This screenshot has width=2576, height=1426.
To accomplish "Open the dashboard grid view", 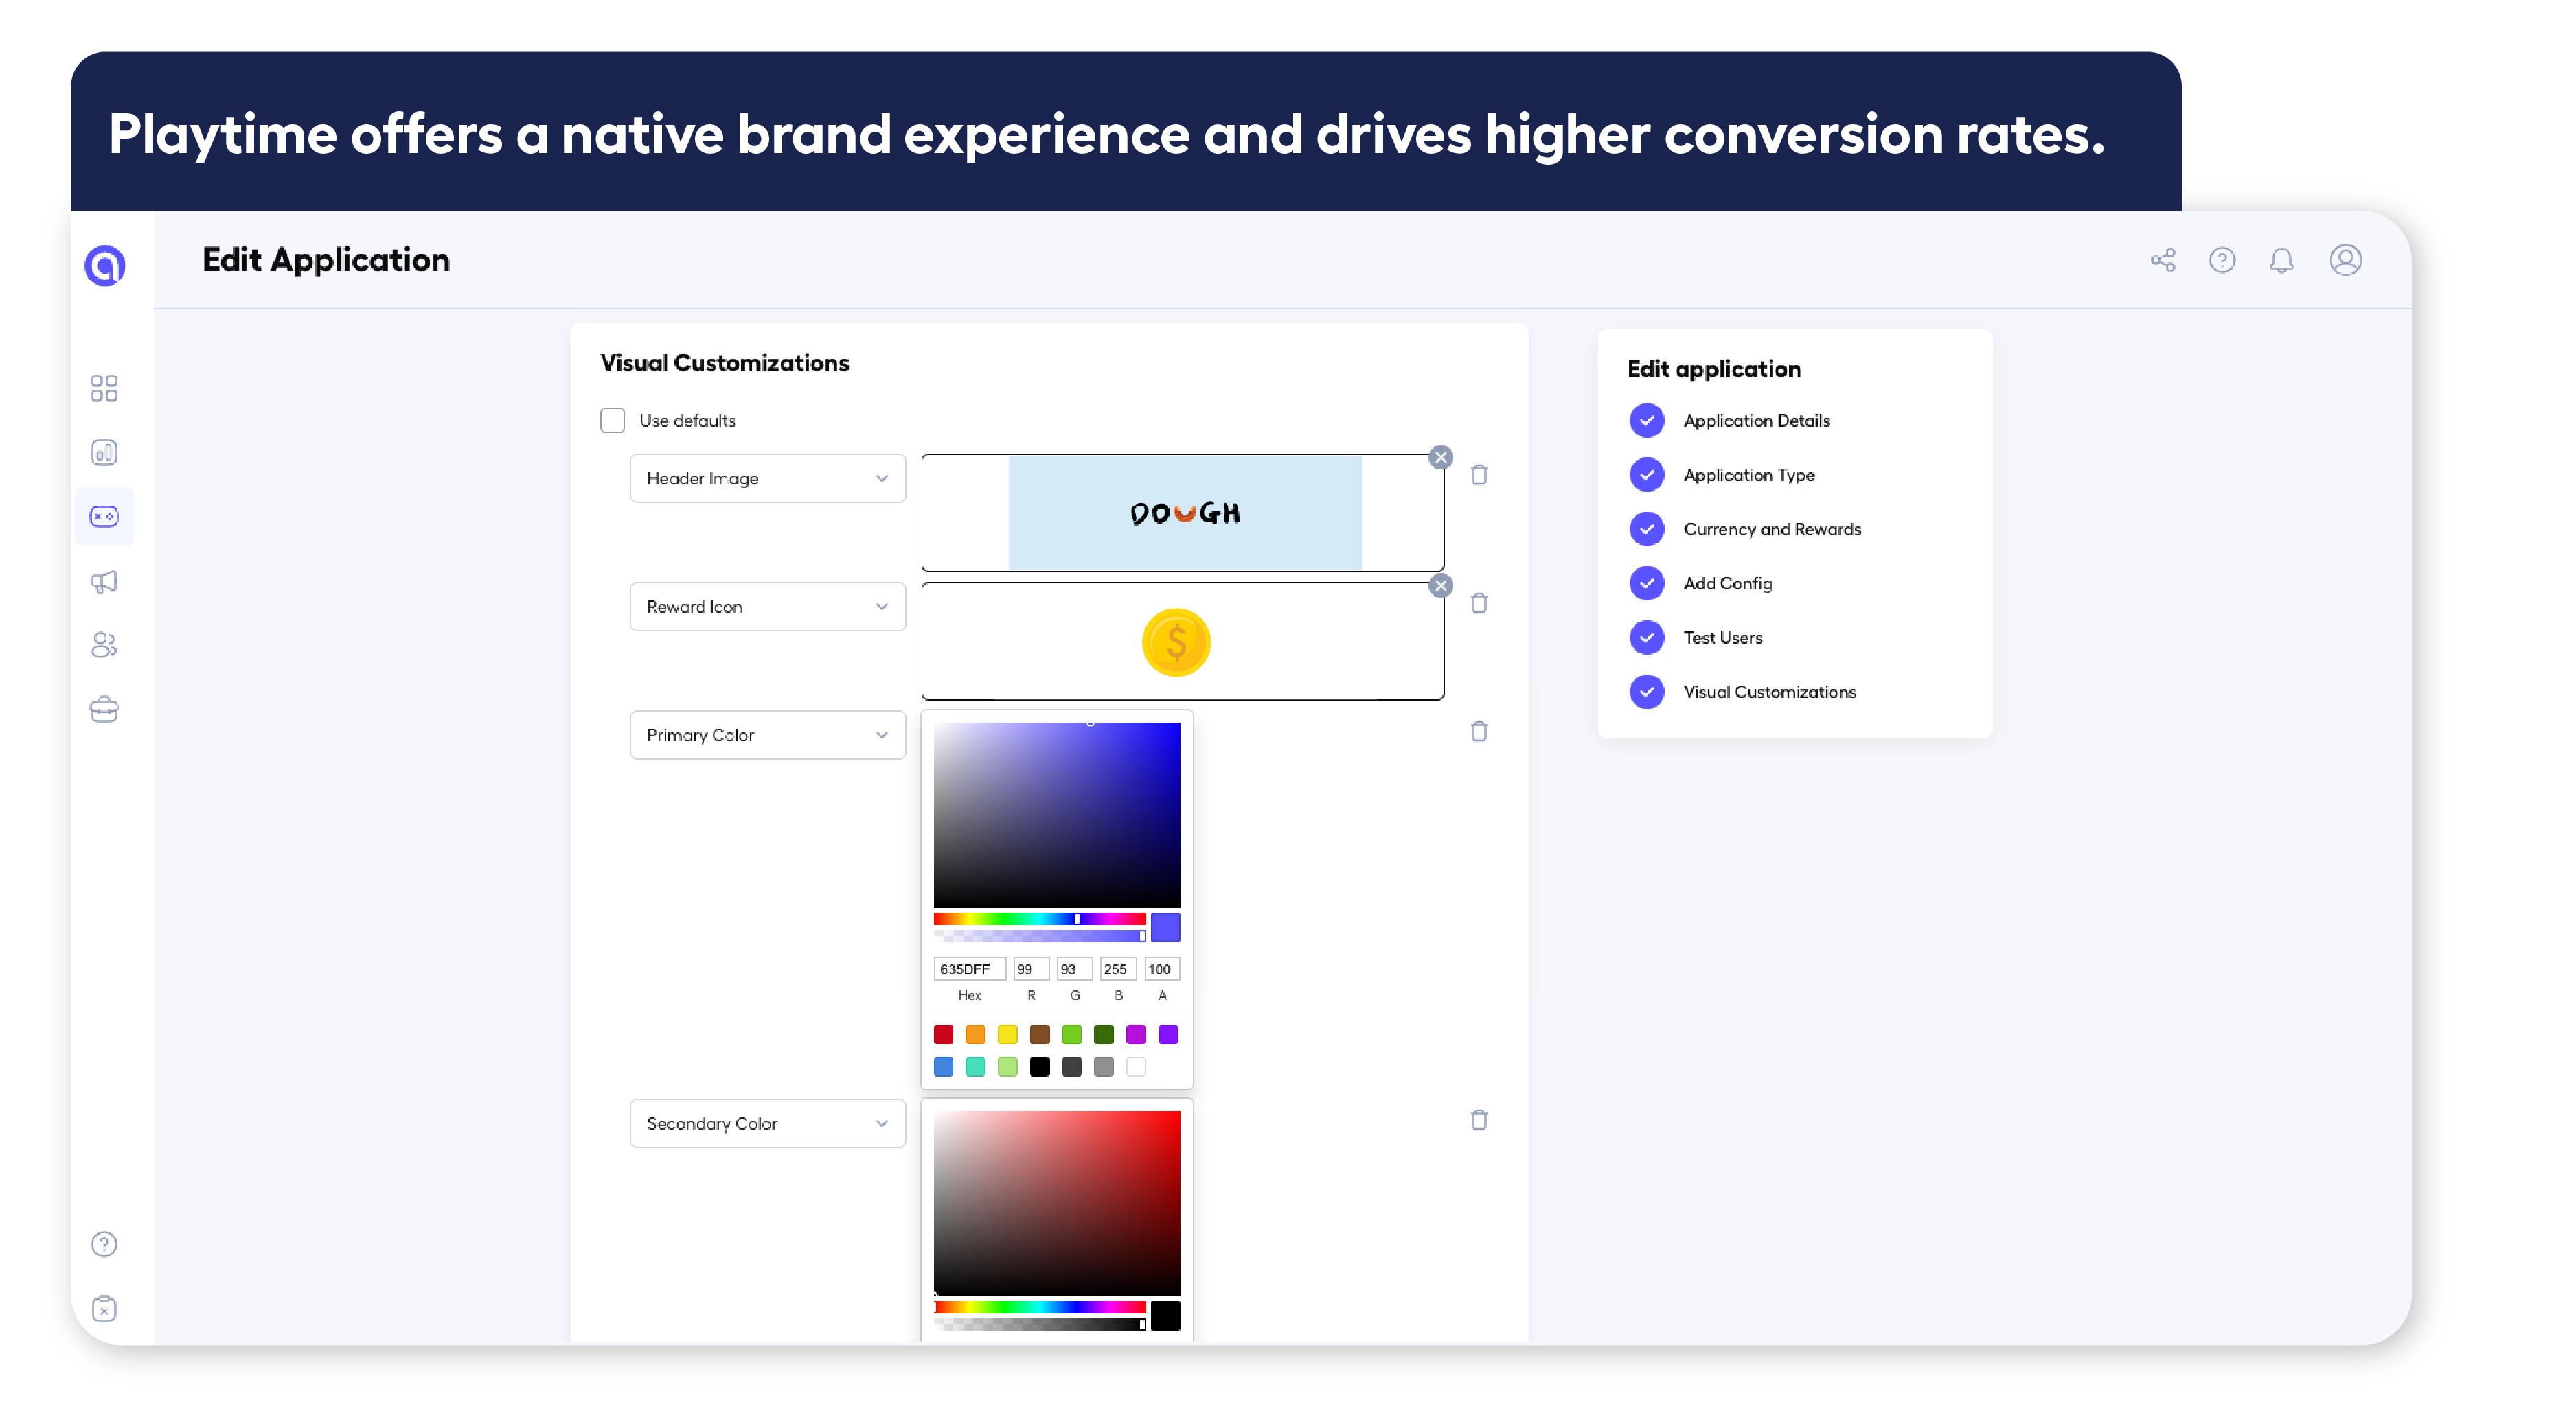I will 104,388.
